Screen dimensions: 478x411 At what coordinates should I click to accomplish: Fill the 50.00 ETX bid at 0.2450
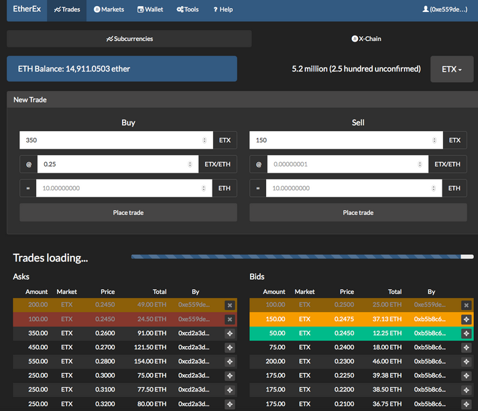click(x=467, y=333)
